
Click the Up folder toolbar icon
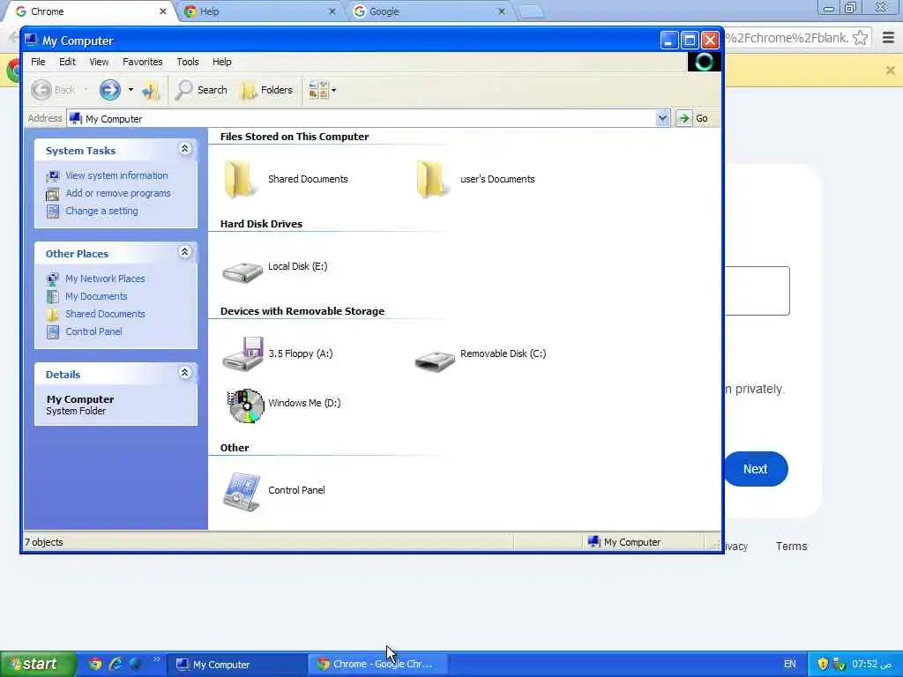pos(151,91)
